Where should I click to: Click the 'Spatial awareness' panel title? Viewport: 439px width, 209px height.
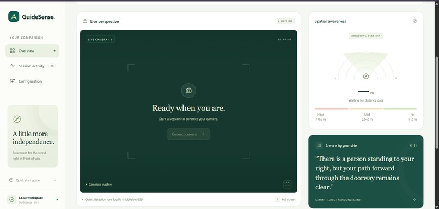coord(330,21)
